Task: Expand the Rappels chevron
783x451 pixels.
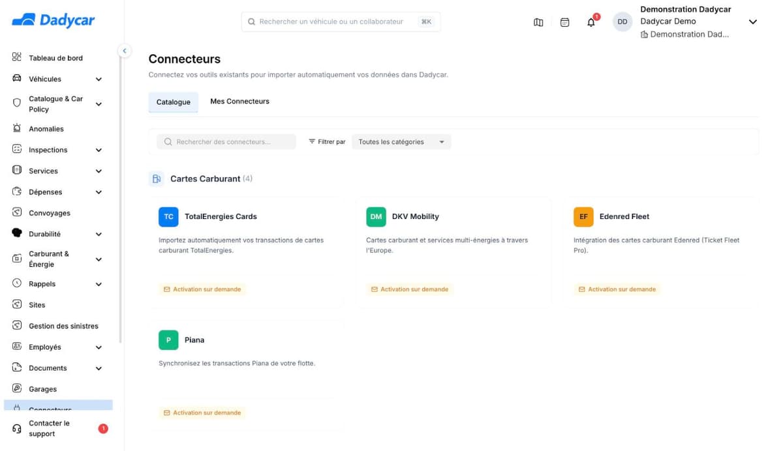Action: click(99, 284)
